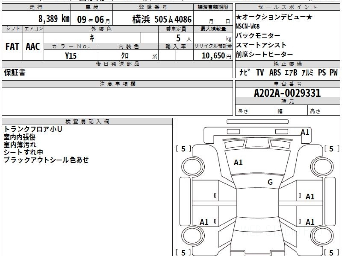Click the mileage value 8,389 km
342x256 pixels.
coord(54,19)
